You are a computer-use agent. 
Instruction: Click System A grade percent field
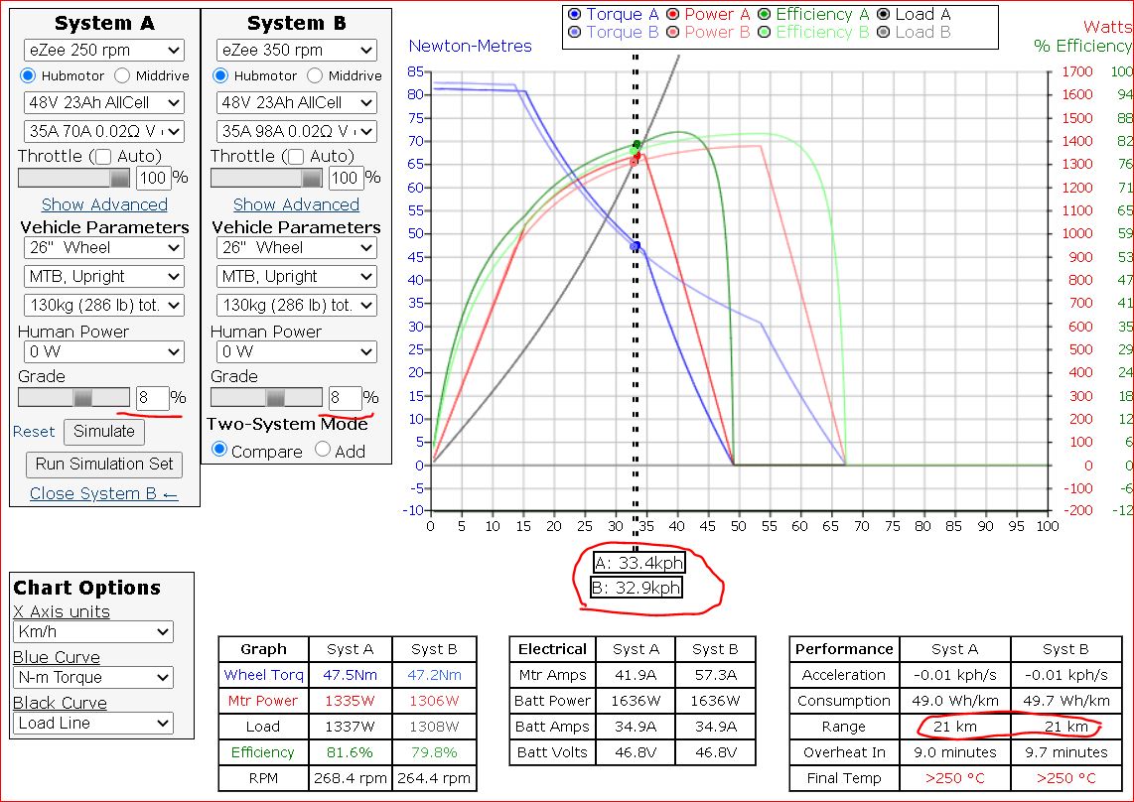pos(153,398)
